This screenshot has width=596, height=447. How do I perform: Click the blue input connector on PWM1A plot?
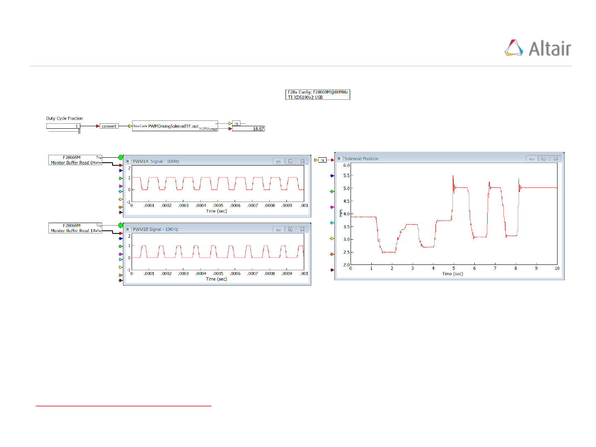[x=121, y=171]
